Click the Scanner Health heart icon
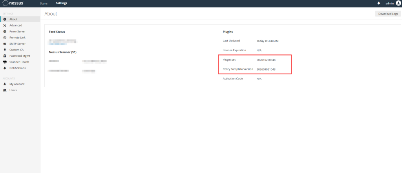This screenshot has height=173, width=402. point(5,62)
